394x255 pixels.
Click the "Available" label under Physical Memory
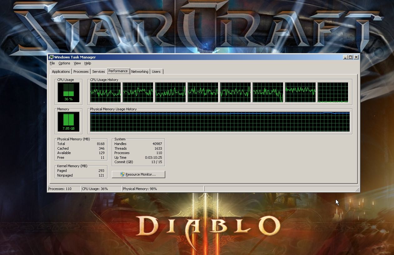[64, 153]
